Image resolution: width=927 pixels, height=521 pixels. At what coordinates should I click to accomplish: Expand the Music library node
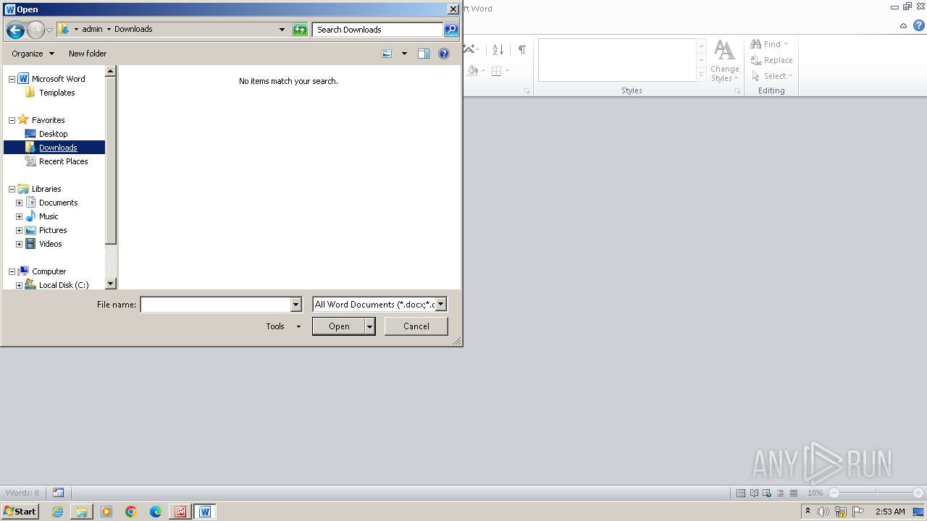[x=20, y=216]
